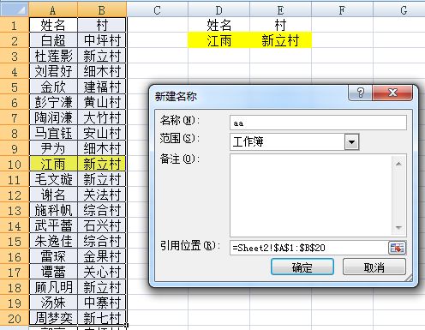Open the 范围 dropdown arrow
This screenshot has width=425, height=330.
click(x=351, y=141)
